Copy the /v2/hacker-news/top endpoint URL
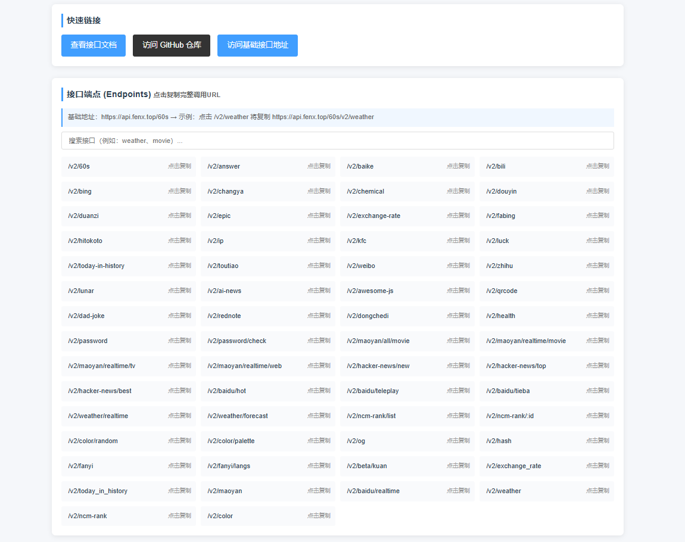Viewport: 685px width, 542px height. [546, 366]
